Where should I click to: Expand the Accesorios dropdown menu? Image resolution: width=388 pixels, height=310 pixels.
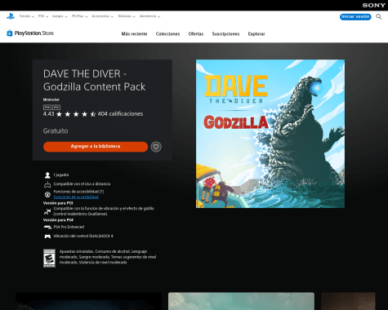(102, 16)
